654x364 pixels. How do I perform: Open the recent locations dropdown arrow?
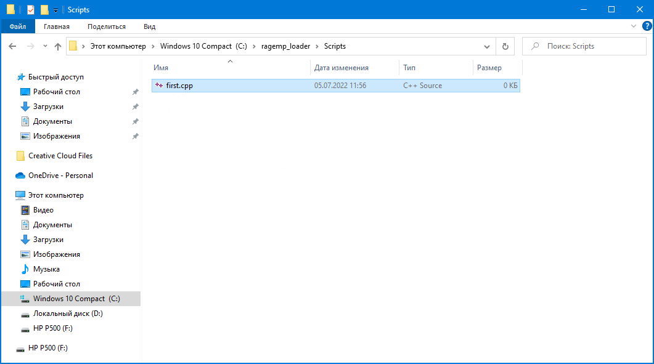pos(45,46)
